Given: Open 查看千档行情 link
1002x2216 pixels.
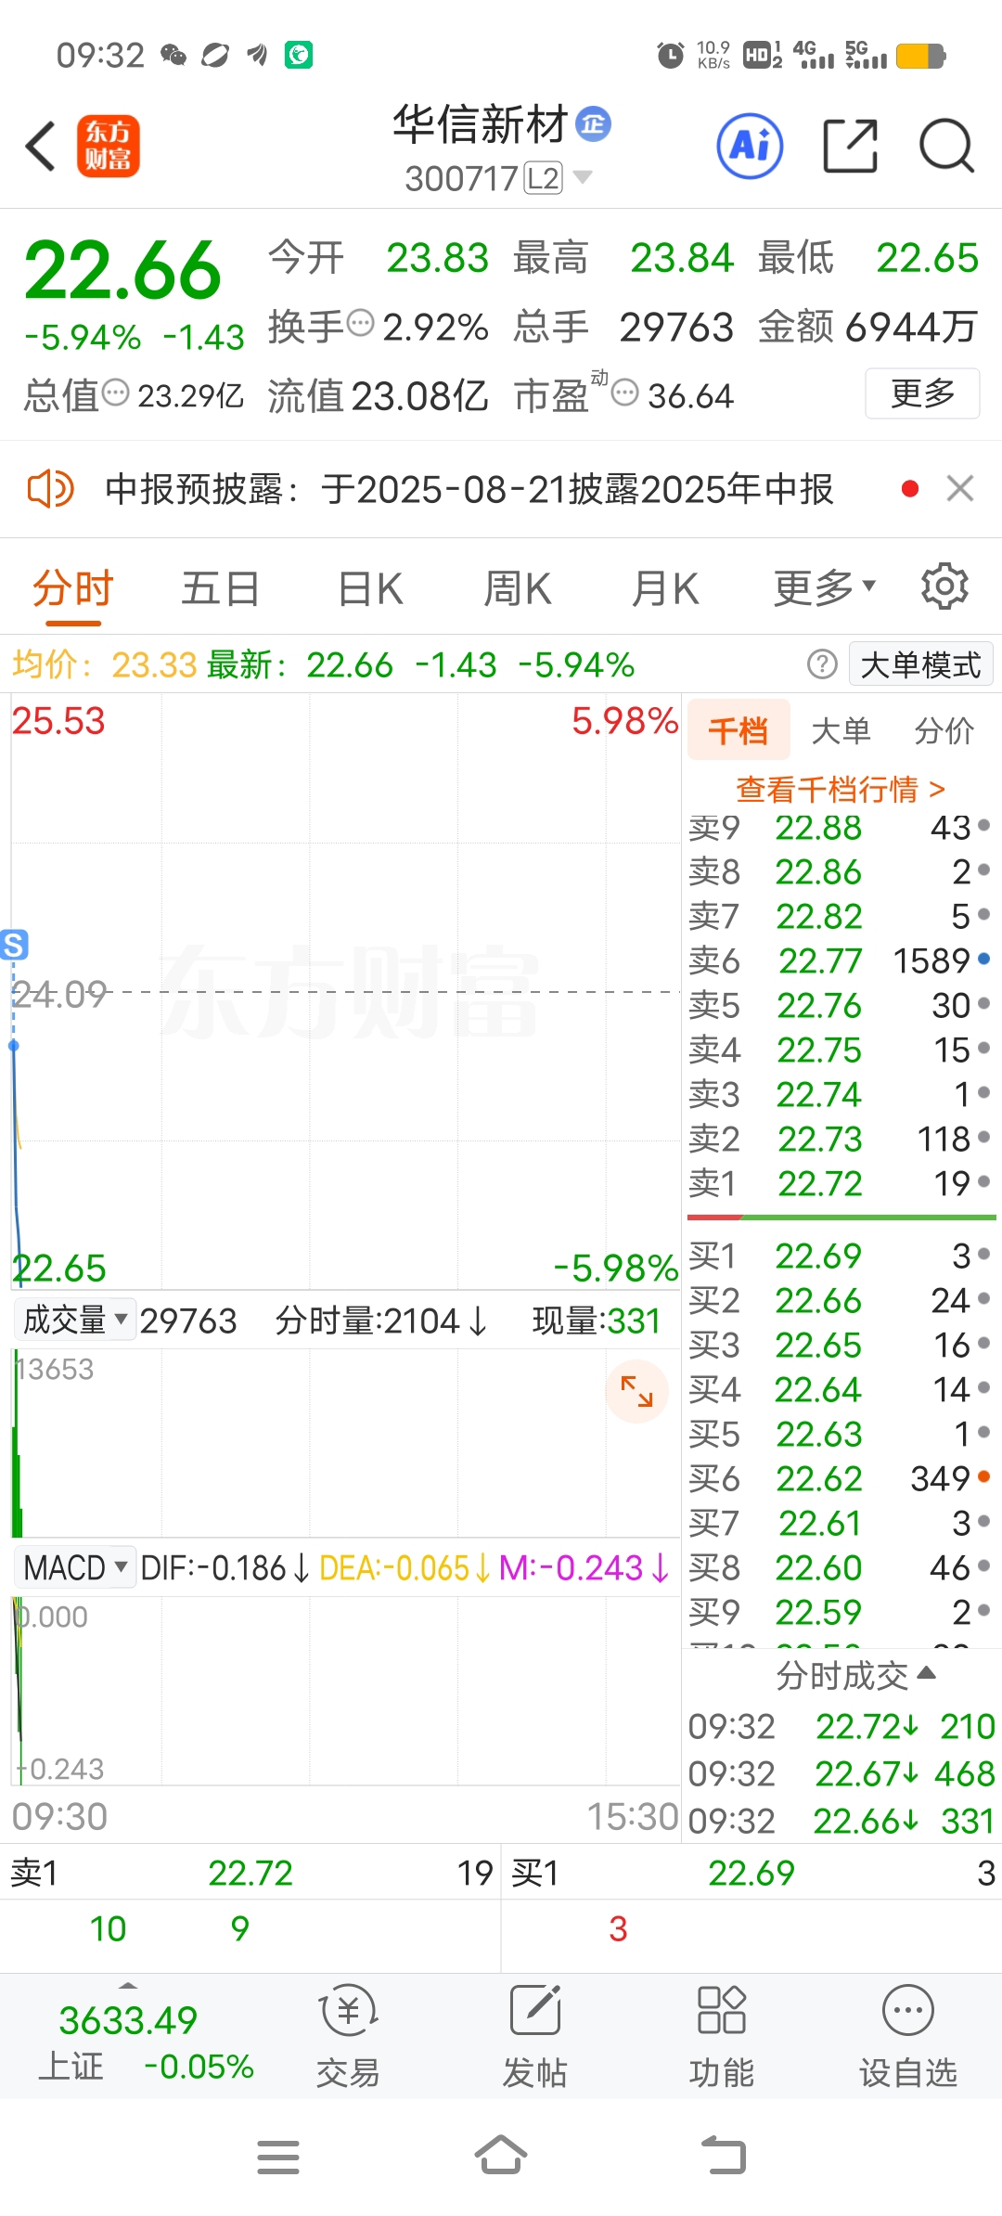Looking at the screenshot, I should coord(841,789).
